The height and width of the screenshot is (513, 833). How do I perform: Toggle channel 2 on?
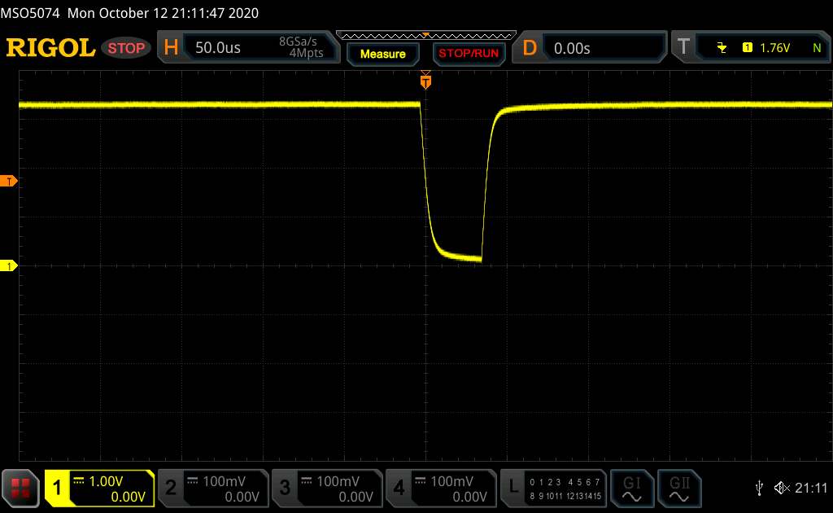point(171,488)
